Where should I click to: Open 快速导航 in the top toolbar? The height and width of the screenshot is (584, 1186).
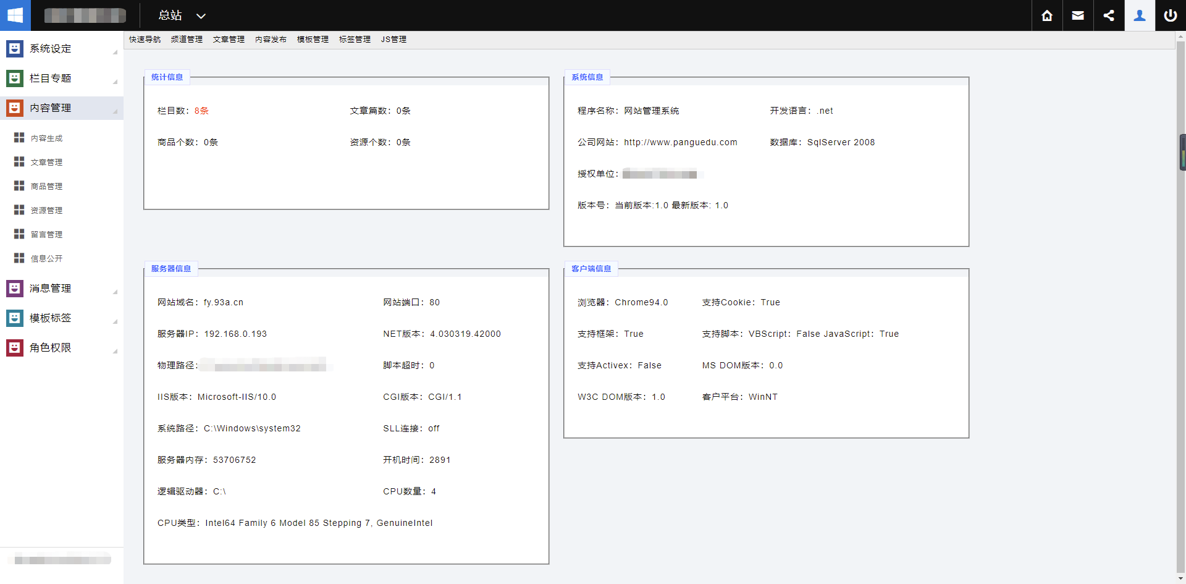[x=145, y=40]
